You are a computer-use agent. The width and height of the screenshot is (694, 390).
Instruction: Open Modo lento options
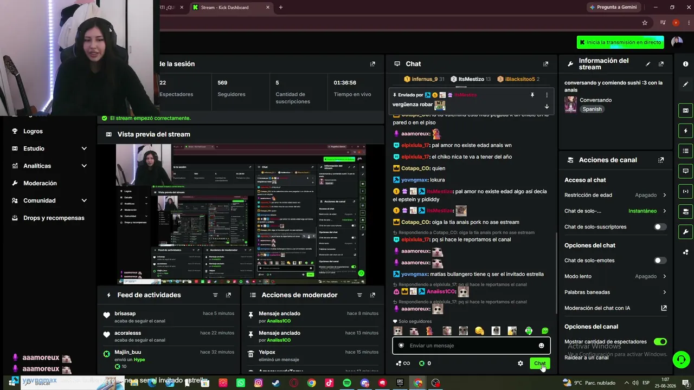[615, 276]
